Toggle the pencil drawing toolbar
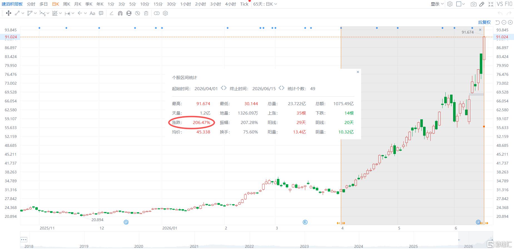This screenshot has width=514, height=250. pyautogui.click(x=482, y=4)
